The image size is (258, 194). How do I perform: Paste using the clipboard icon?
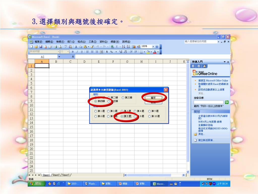point(85,47)
